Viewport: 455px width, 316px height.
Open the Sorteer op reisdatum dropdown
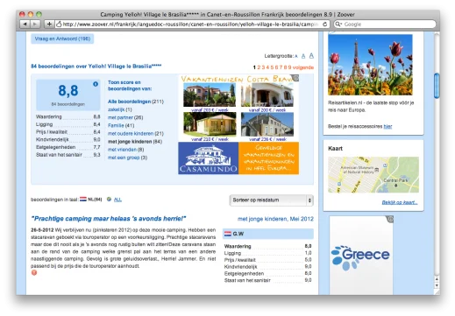pyautogui.click(x=272, y=200)
